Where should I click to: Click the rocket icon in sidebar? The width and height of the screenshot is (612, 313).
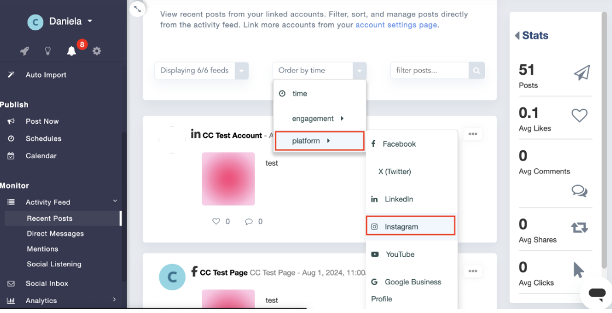point(24,51)
